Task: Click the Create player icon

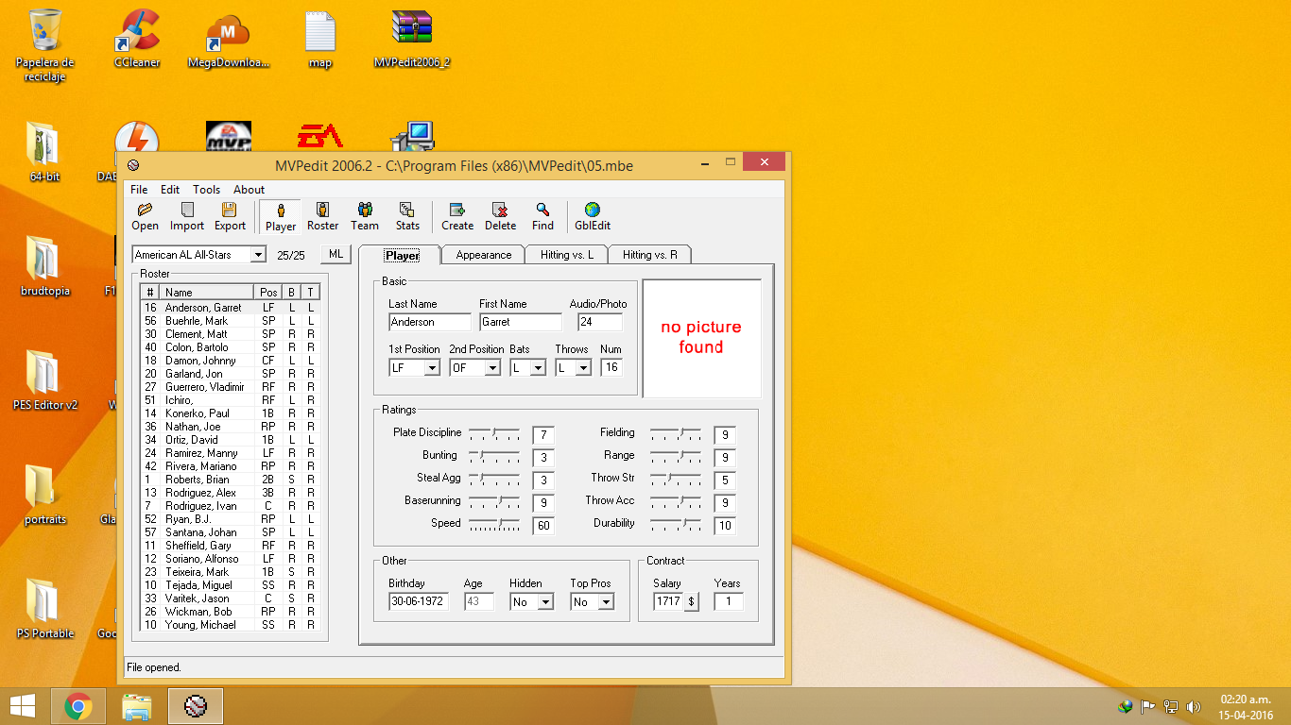Action: coord(457,216)
